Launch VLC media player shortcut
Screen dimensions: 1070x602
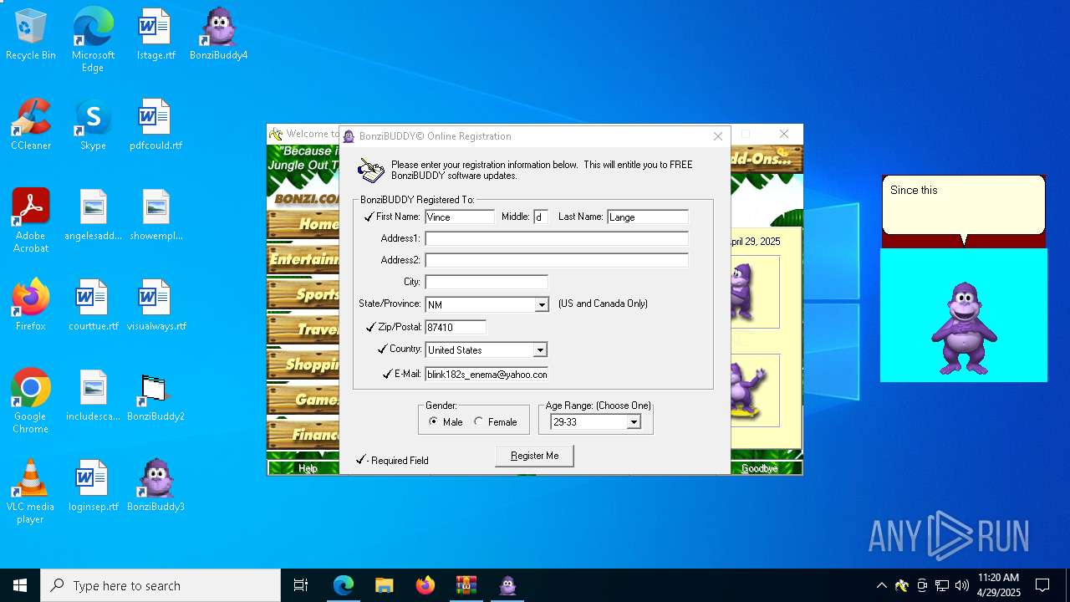pyautogui.click(x=31, y=492)
